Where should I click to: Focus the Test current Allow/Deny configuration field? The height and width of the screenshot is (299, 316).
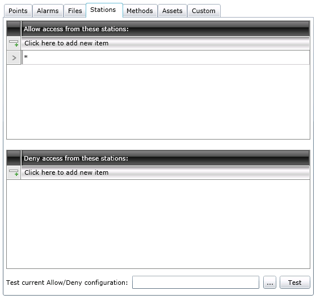click(196, 283)
